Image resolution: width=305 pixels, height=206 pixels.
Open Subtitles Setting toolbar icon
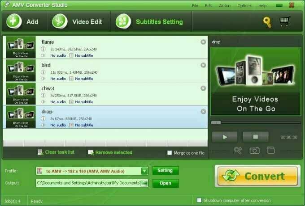click(123, 21)
